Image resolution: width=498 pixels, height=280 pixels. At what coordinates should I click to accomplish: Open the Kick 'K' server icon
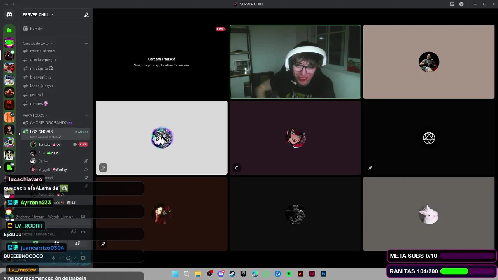tap(9, 167)
